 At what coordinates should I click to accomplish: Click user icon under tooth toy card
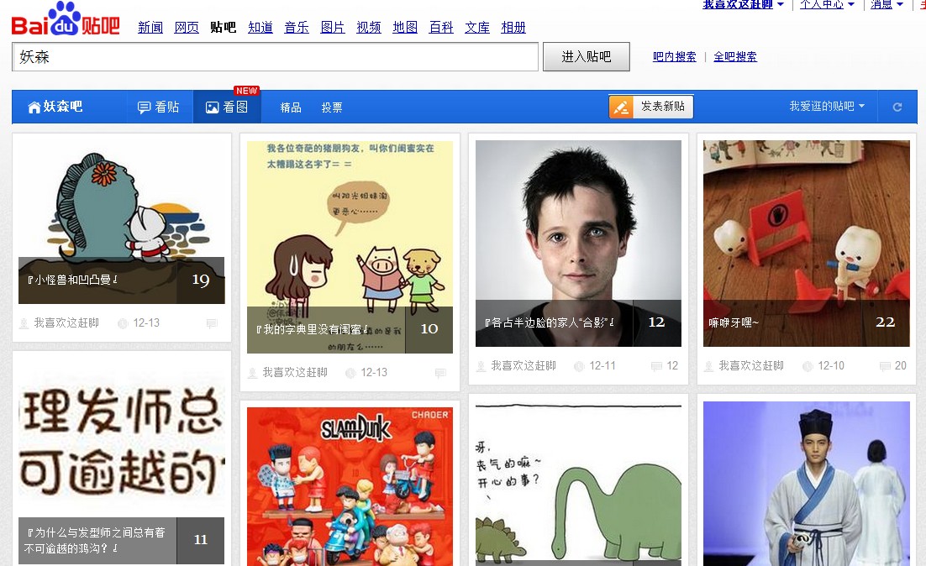click(708, 366)
